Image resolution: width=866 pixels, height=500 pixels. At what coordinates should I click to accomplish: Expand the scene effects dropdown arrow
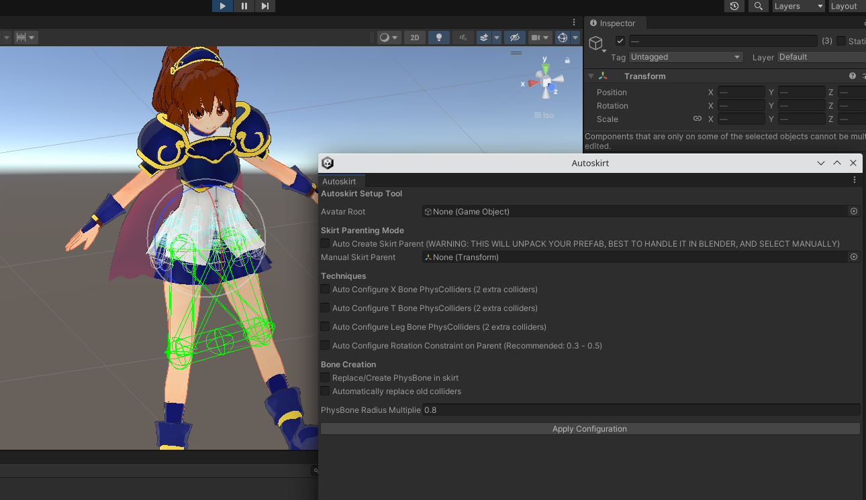click(497, 38)
